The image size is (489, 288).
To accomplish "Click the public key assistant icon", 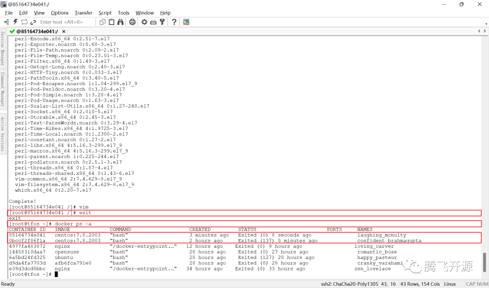I will (x=162, y=22).
